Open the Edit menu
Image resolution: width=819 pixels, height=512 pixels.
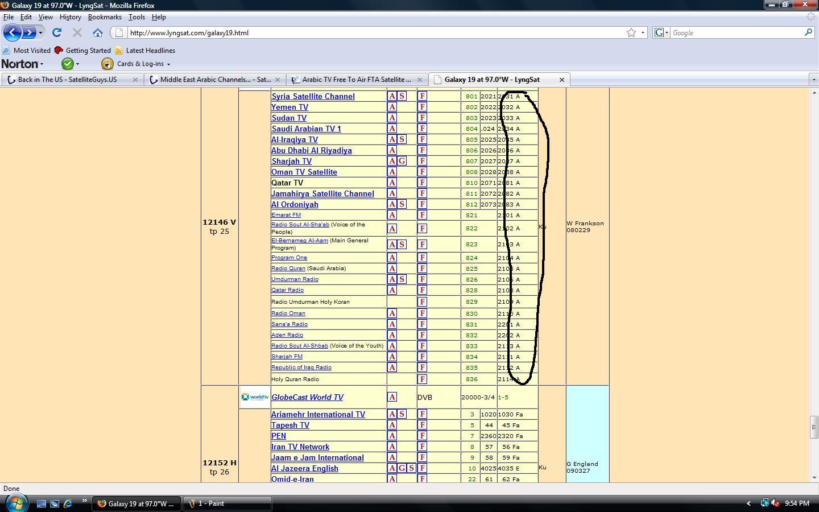(x=26, y=17)
